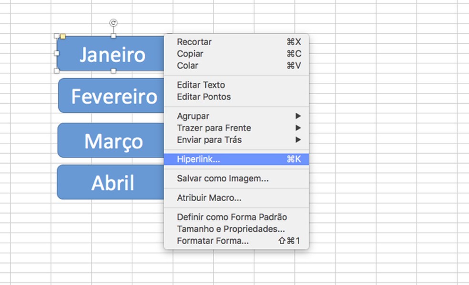Click the yellow adjustment handle on Janeiro shape

click(63, 36)
